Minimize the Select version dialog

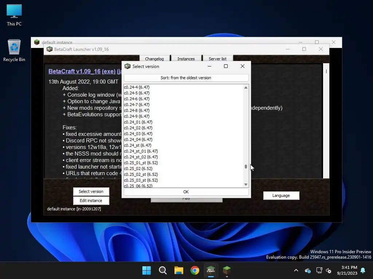(209, 66)
